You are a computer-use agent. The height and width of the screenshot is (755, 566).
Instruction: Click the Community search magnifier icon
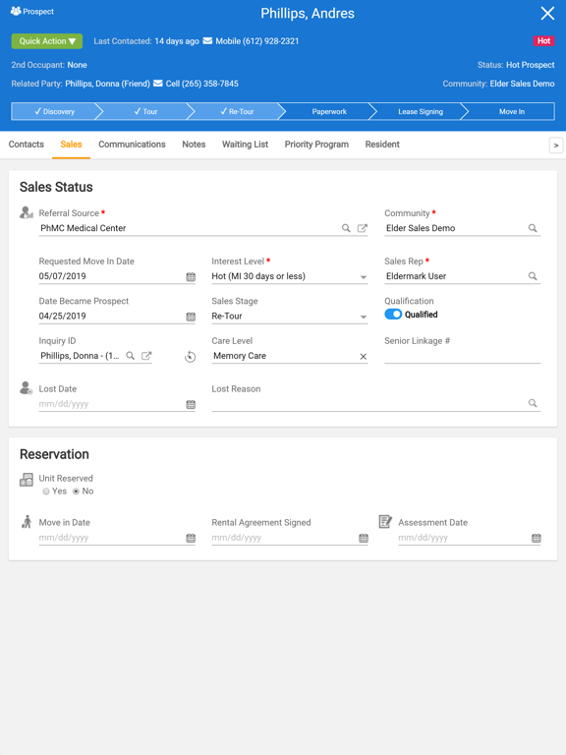533,228
